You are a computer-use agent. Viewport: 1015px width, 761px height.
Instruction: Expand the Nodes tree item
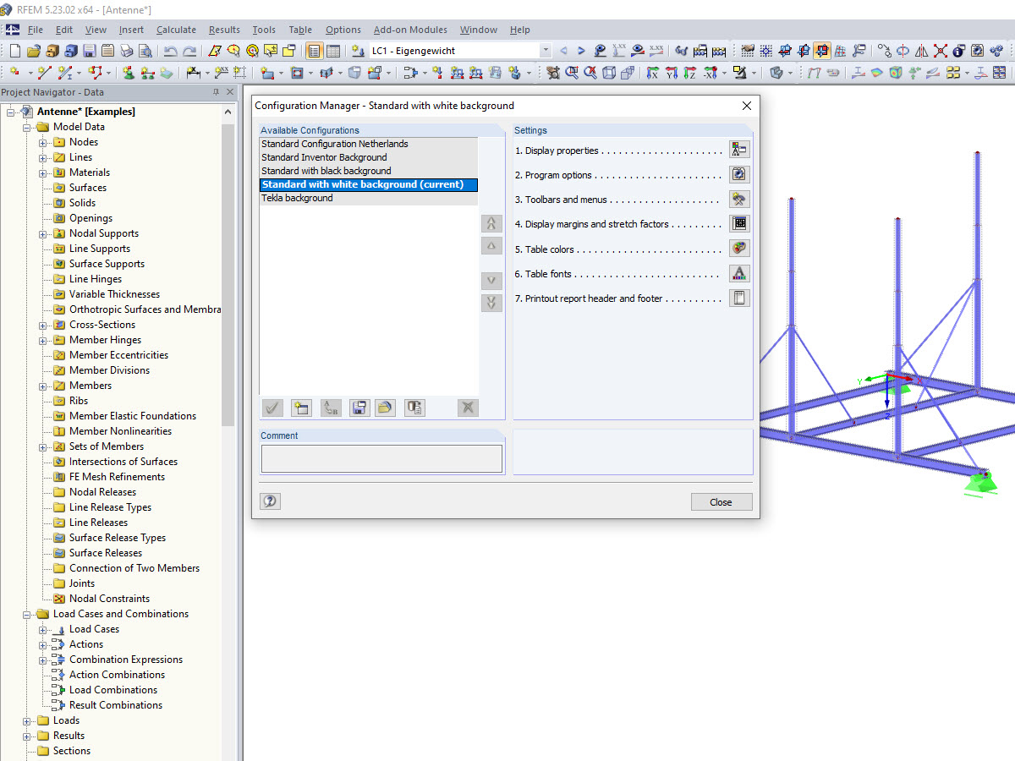(43, 142)
